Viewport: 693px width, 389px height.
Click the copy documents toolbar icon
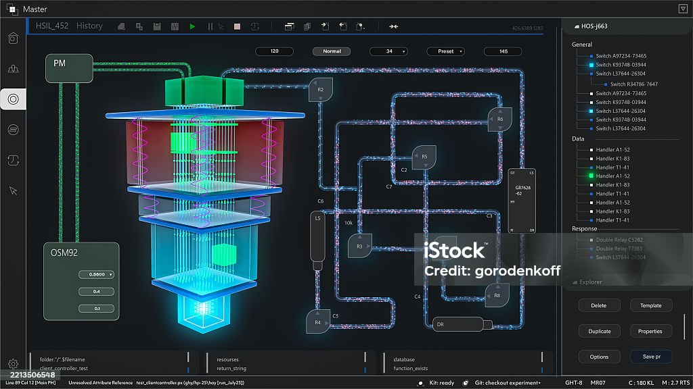(x=307, y=26)
